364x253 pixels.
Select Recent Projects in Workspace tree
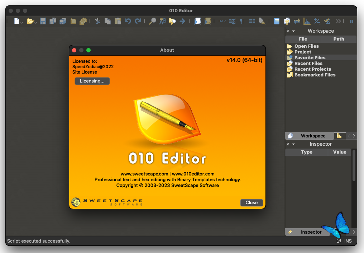pyautogui.click(x=313, y=69)
